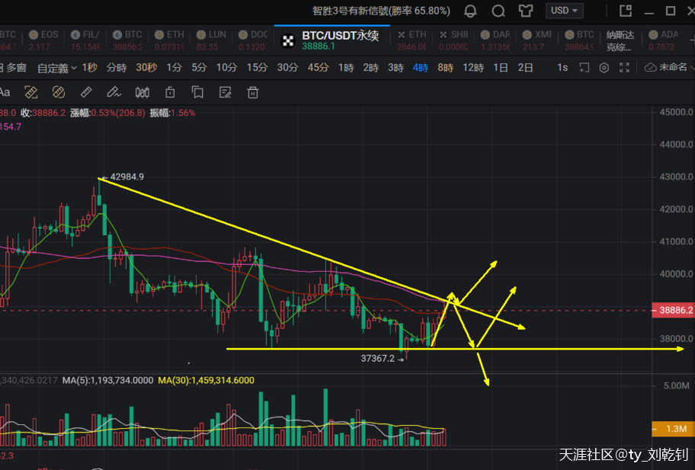The image size is (695, 470).
Task: Open the candlestick chart style icon
Action: (x=142, y=93)
